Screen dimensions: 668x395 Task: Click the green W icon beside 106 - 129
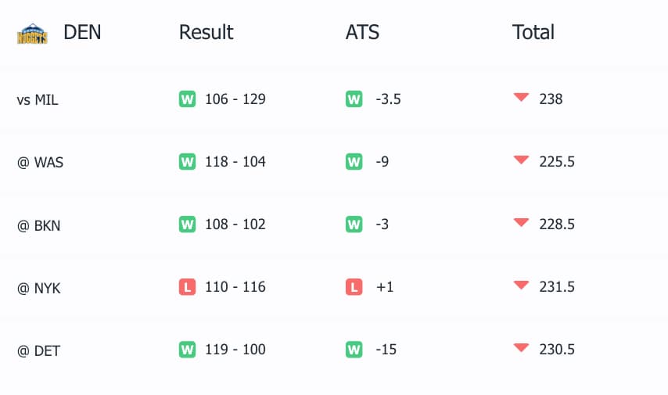tap(187, 99)
